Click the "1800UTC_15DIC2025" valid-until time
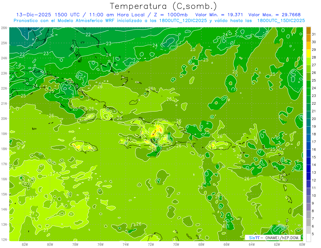321x248 pixels. point(281,21)
